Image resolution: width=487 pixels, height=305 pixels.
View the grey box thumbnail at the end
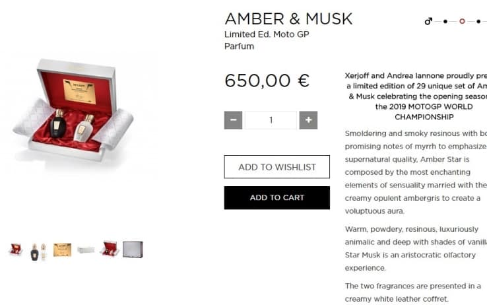click(x=133, y=250)
